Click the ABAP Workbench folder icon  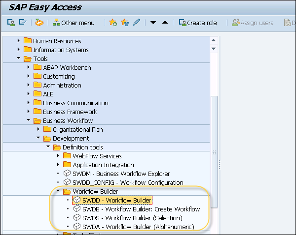coord(37,67)
